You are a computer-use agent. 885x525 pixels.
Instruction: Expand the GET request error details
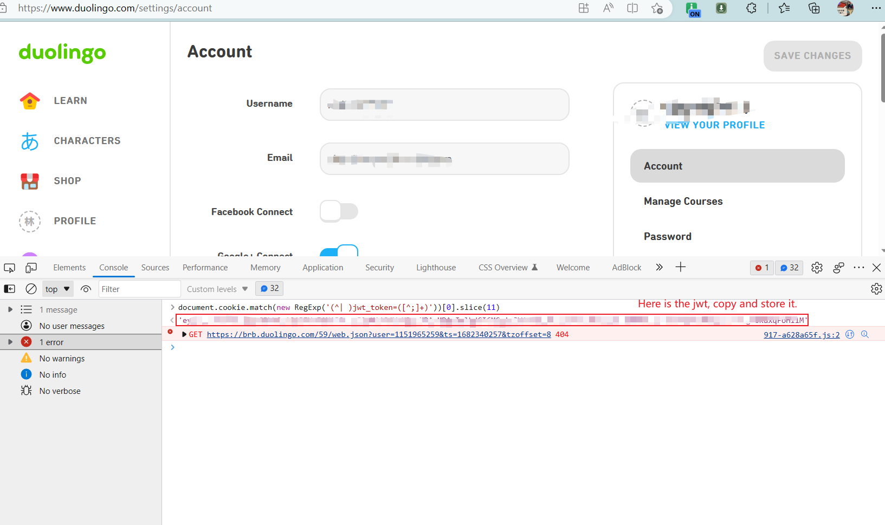(x=184, y=334)
